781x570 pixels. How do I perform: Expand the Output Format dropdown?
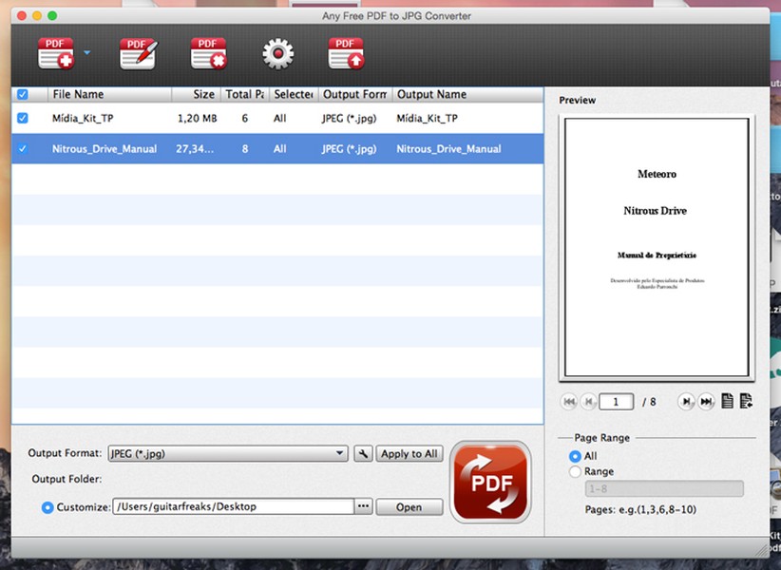[x=228, y=453]
